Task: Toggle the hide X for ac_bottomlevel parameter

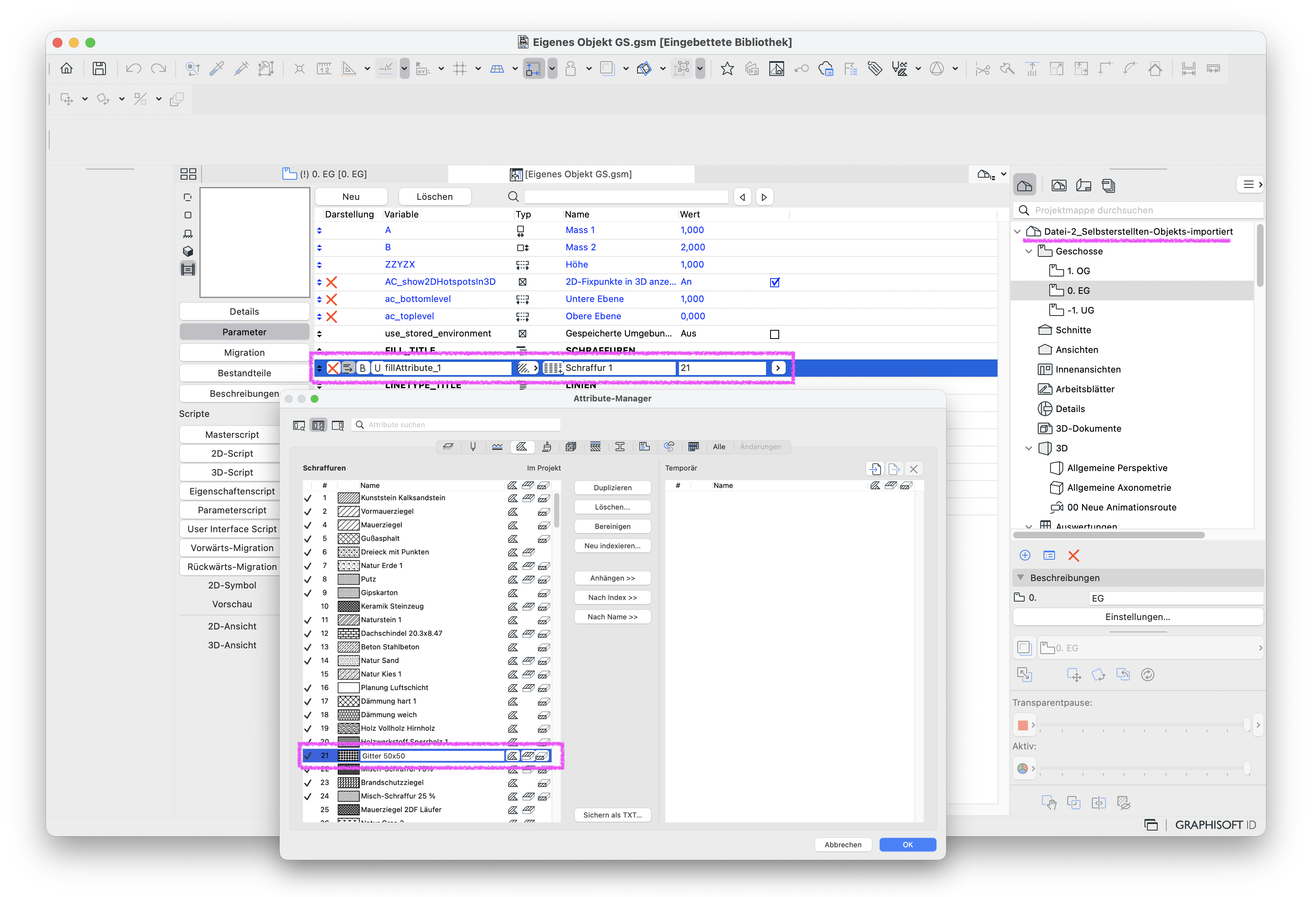Action: tap(332, 299)
